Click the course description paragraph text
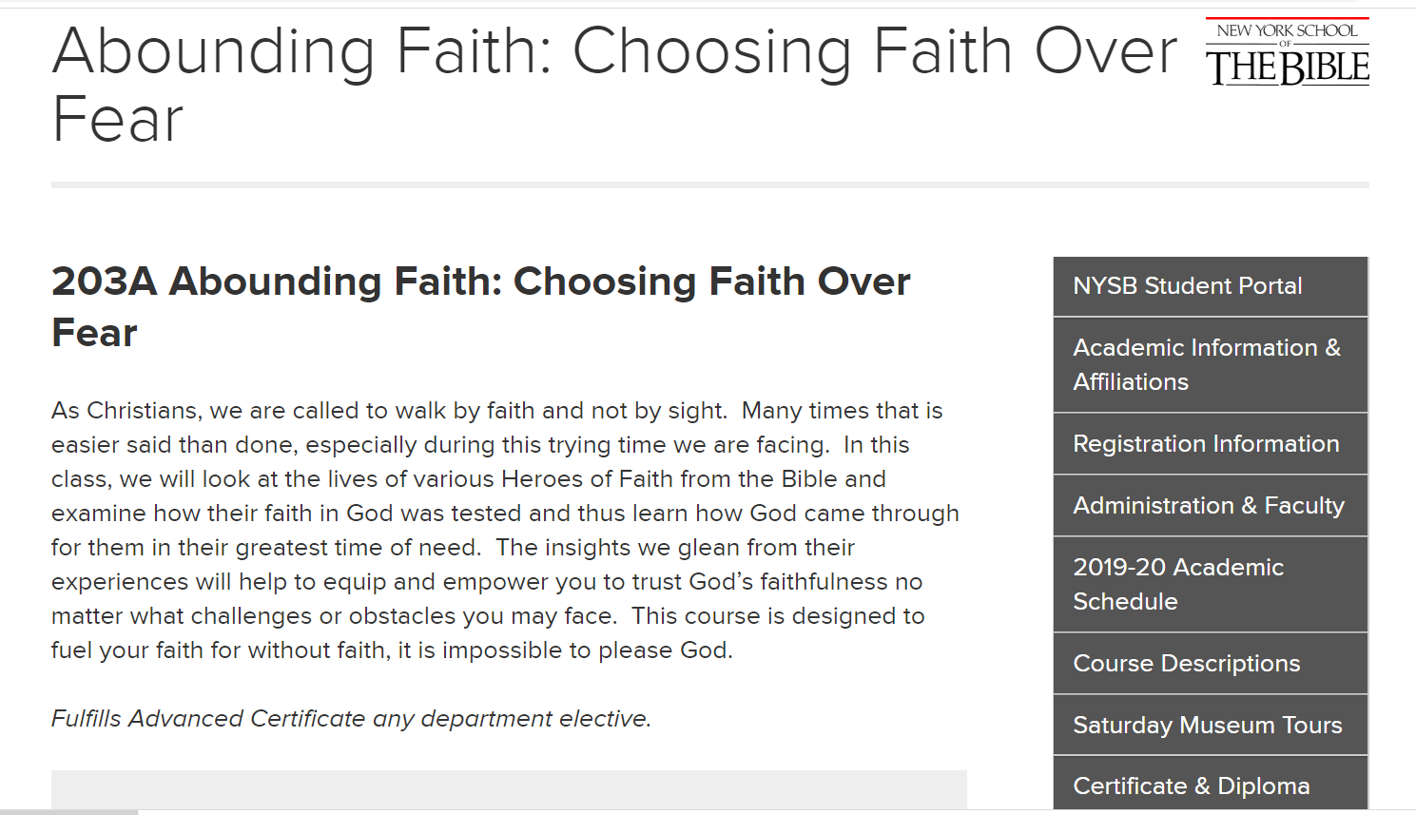1416x815 pixels. pos(505,531)
